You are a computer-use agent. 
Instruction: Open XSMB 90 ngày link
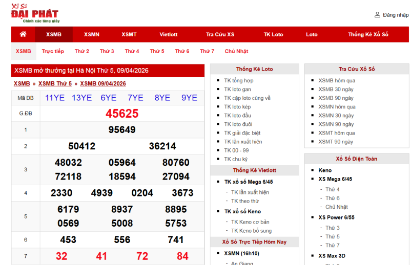pyautogui.click(x=336, y=98)
